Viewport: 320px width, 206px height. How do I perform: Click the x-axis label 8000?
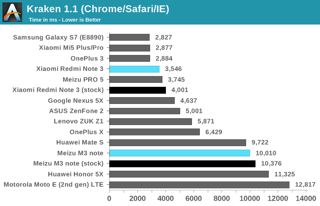(x=222, y=199)
